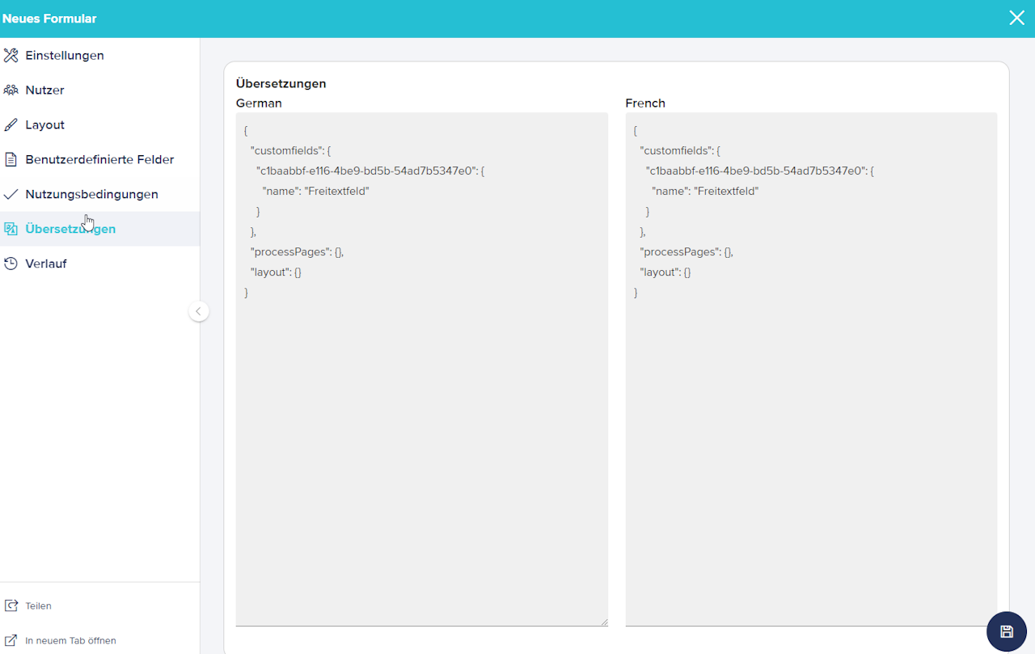1035x654 pixels.
Task: Open Benutzerdefinierte Felder section
Action: (99, 160)
